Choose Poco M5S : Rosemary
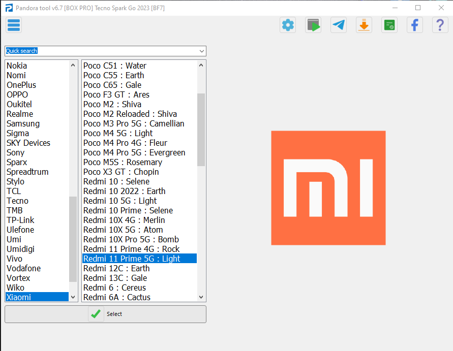This screenshot has height=351, width=453. point(139,162)
